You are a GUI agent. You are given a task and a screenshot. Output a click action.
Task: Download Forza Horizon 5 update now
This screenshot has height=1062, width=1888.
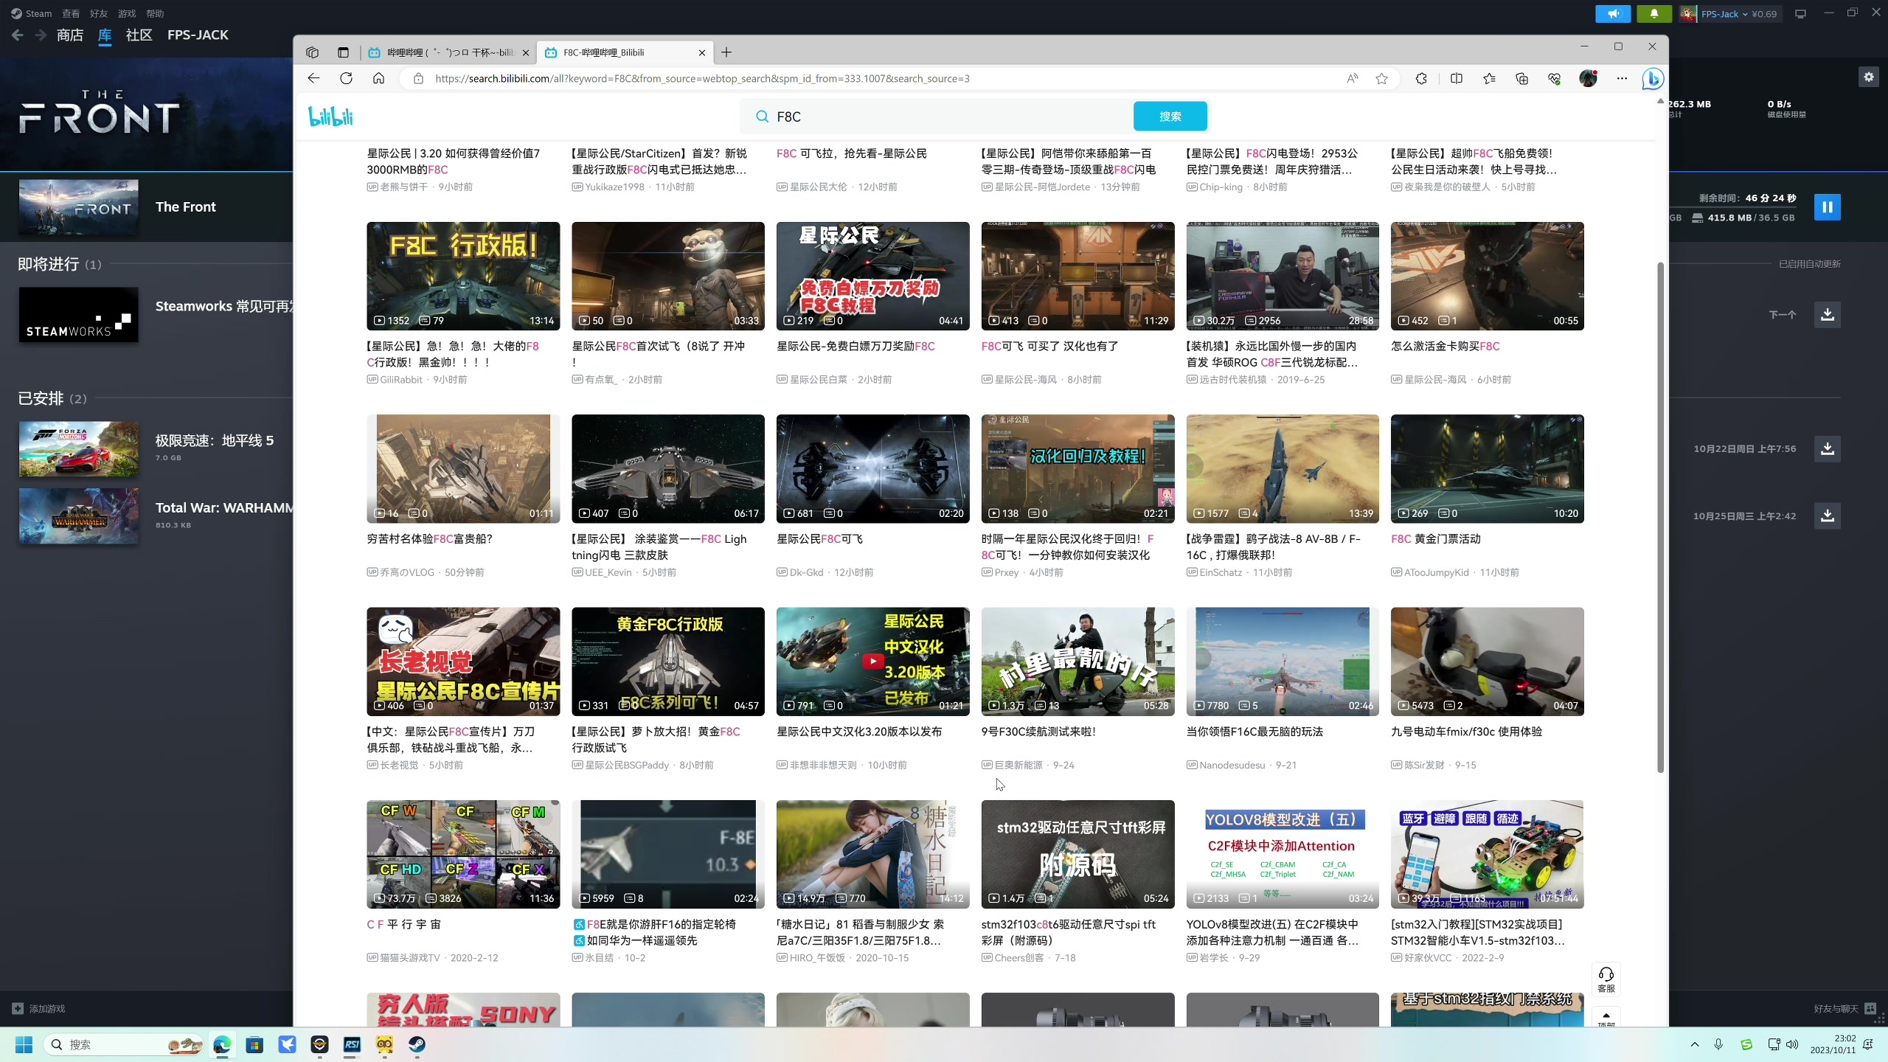(x=1827, y=448)
